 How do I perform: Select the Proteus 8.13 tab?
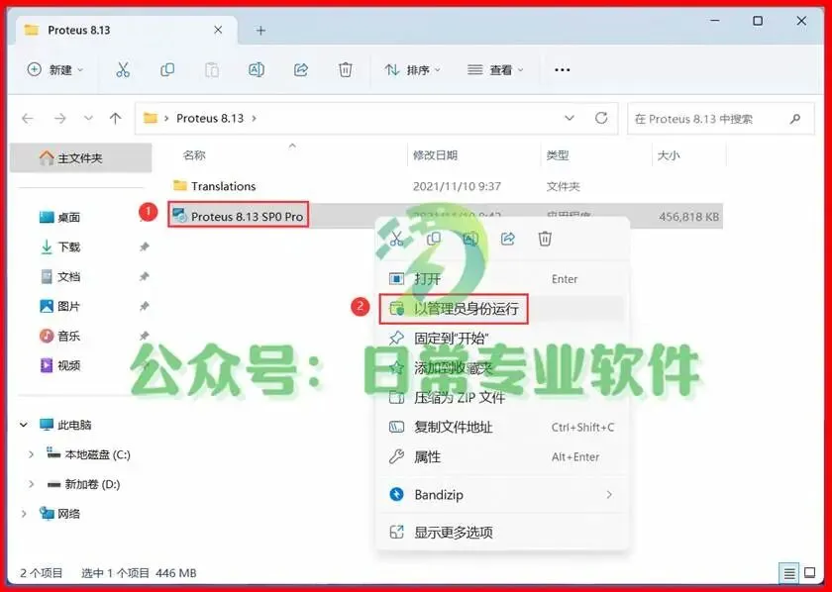tap(127, 31)
